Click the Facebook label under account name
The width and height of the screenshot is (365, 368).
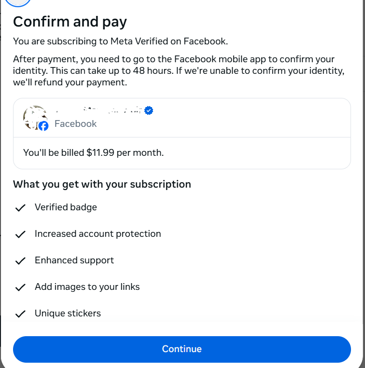pos(75,123)
